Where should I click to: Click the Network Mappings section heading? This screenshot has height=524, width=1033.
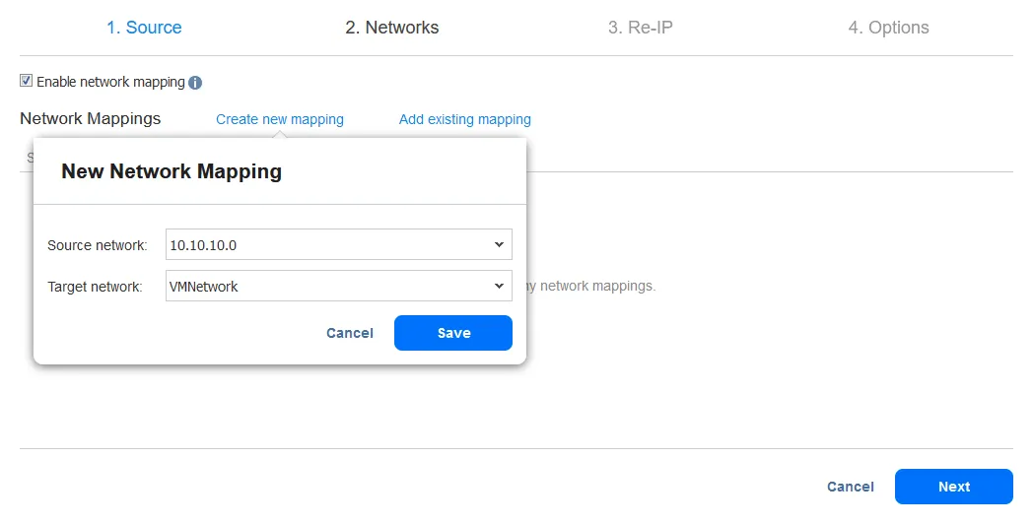pyautogui.click(x=90, y=118)
